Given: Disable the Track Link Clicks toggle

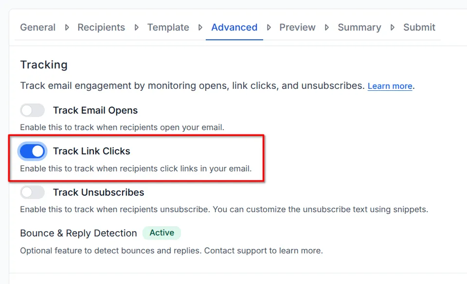Looking at the screenshot, I should (x=32, y=151).
